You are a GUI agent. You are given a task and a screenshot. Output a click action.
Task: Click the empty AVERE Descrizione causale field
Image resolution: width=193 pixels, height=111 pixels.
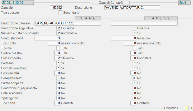pos(144,23)
